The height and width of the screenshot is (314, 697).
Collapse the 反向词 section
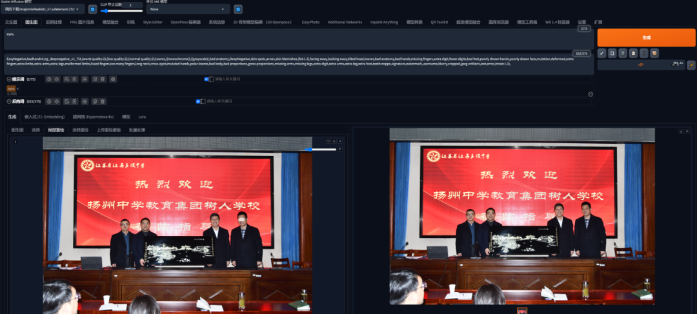tap(9, 101)
